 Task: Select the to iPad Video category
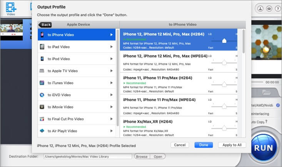click(77, 47)
